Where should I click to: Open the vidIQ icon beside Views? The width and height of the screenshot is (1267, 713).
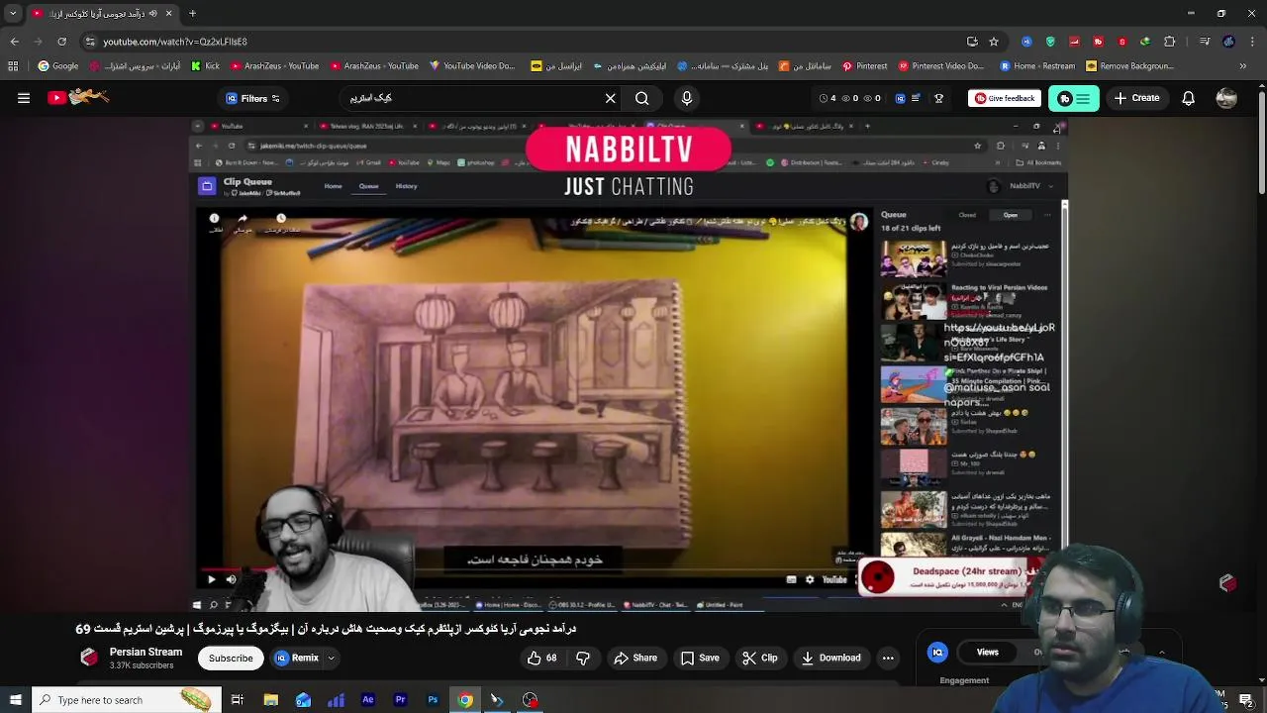[x=937, y=652]
